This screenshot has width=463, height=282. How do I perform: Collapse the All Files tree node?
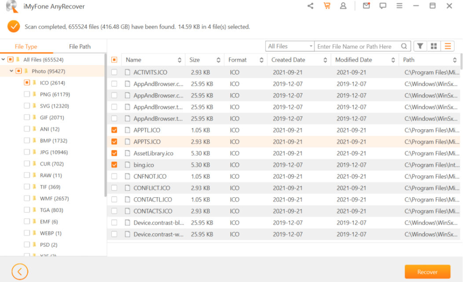(3, 60)
